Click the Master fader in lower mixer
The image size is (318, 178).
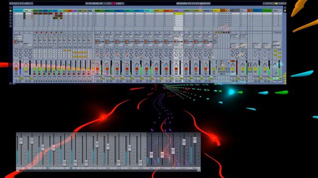point(195,140)
